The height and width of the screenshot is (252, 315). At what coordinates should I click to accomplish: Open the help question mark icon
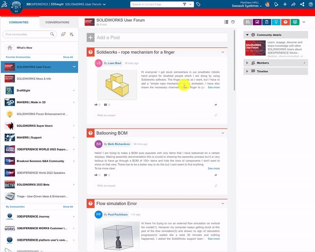pos(311,4)
